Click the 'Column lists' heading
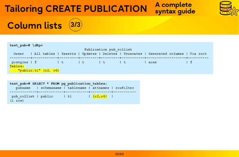Screen dimensions: 239x157 35,26
